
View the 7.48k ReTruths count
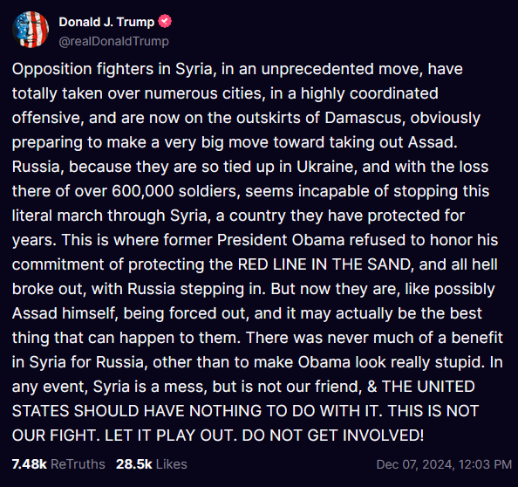tap(29, 464)
